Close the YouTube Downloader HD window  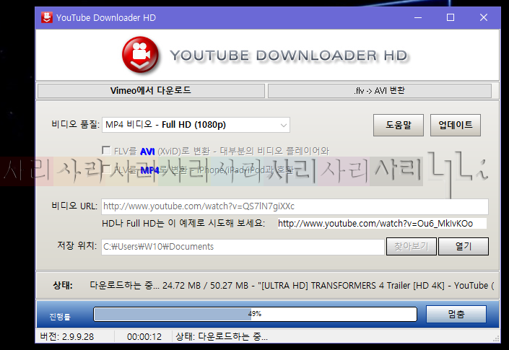tap(483, 17)
